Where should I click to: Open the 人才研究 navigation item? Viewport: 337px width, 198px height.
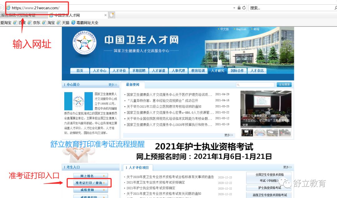click(x=217, y=71)
